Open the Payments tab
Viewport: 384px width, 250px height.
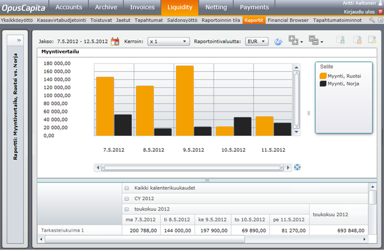(254, 8)
